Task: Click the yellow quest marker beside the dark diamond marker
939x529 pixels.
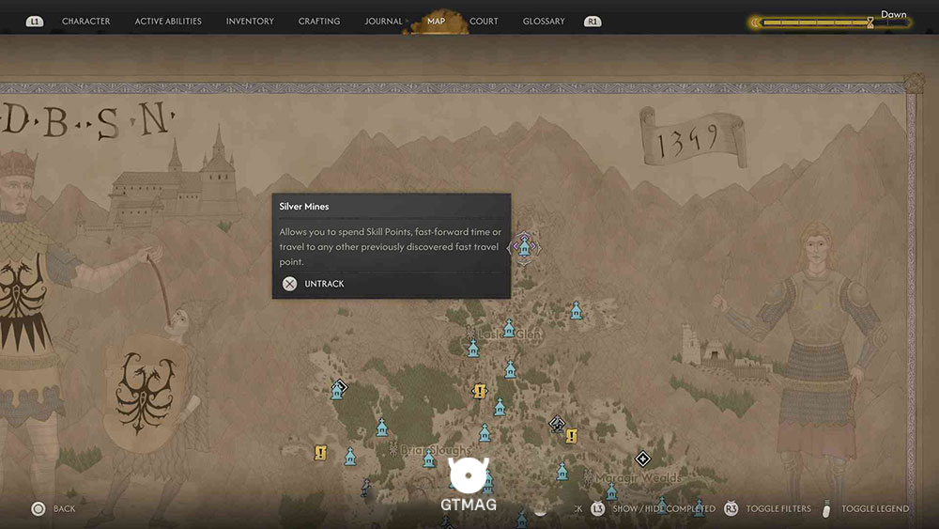Action: tap(572, 436)
